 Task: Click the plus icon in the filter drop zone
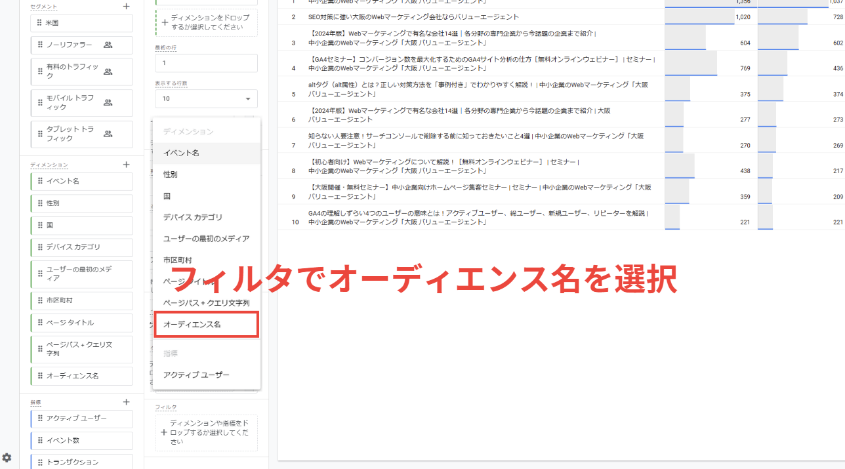[x=164, y=433]
